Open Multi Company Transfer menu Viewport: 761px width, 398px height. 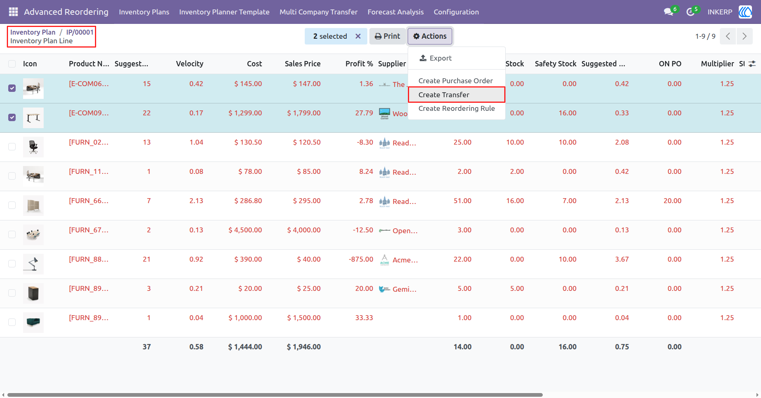coord(319,12)
